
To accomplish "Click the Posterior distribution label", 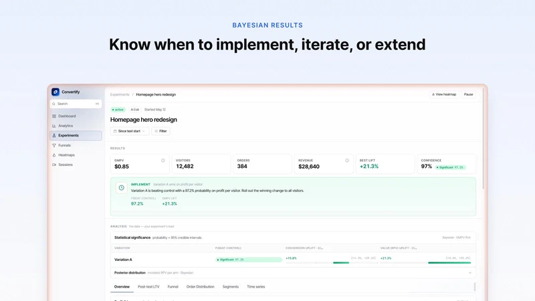I will (x=130, y=273).
